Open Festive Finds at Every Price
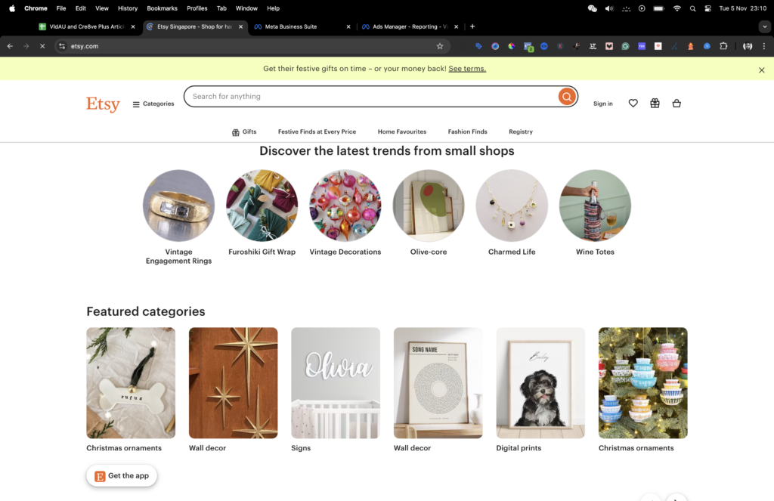774x501 pixels. [317, 131]
